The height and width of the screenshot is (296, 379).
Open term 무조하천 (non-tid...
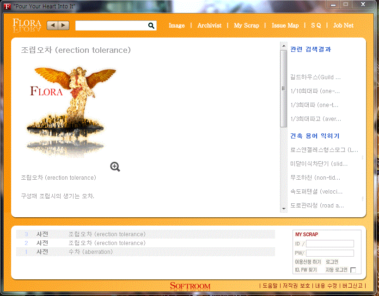[x=315, y=178]
